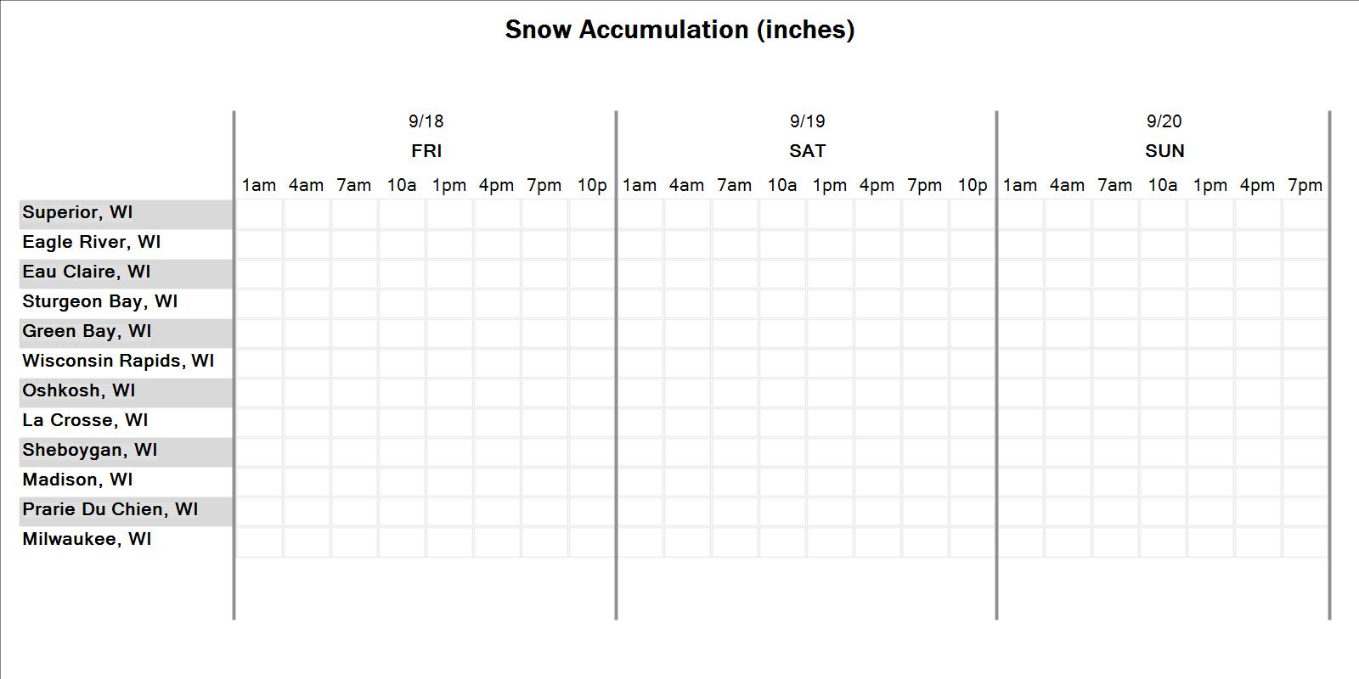
Task: Click the Snow Accumulation (inches) title
Action: 679,30
